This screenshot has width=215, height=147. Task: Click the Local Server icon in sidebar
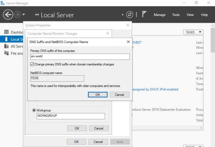(x=6, y=39)
